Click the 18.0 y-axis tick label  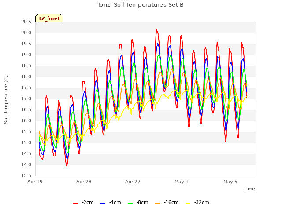click(26, 76)
